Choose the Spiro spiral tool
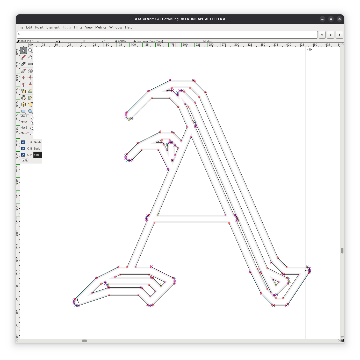 click(x=30, y=71)
